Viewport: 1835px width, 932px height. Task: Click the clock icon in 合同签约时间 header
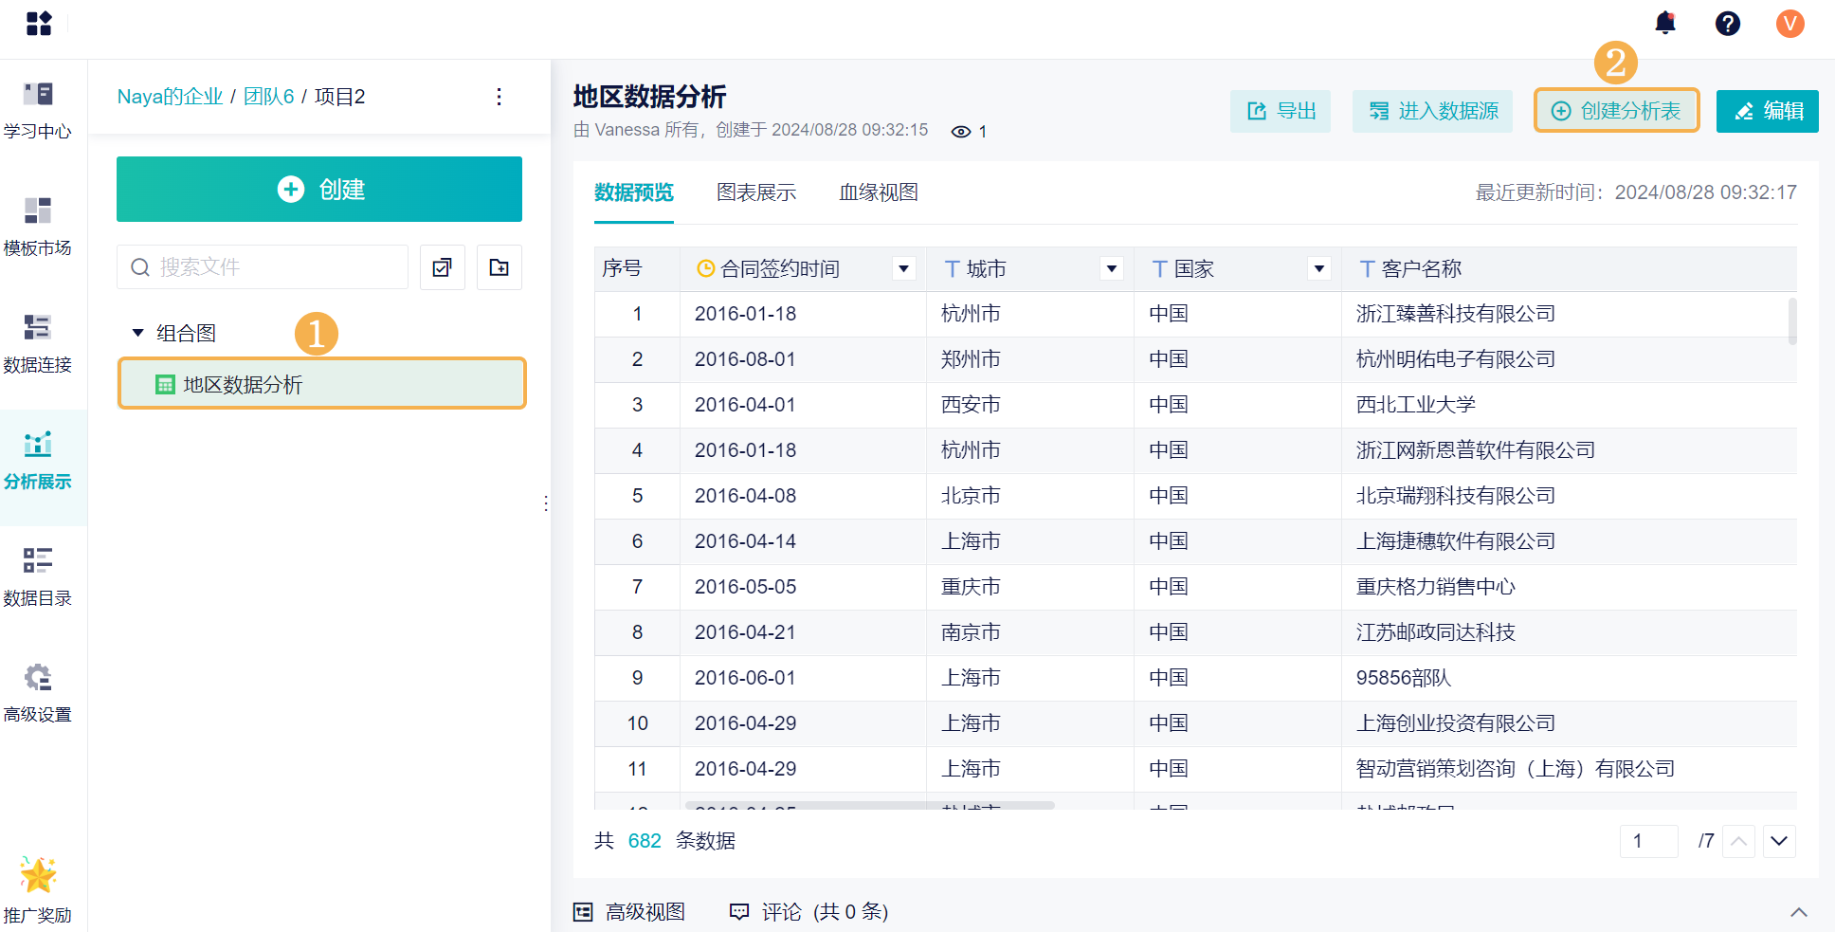click(705, 268)
